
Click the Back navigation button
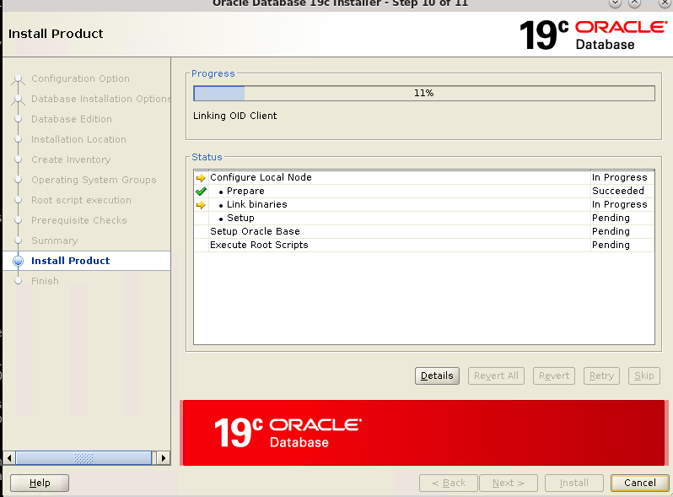[x=449, y=483]
